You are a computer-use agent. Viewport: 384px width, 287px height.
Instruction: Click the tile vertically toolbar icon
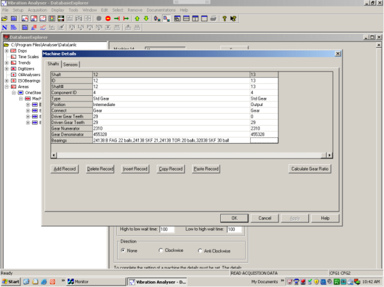[195, 19]
